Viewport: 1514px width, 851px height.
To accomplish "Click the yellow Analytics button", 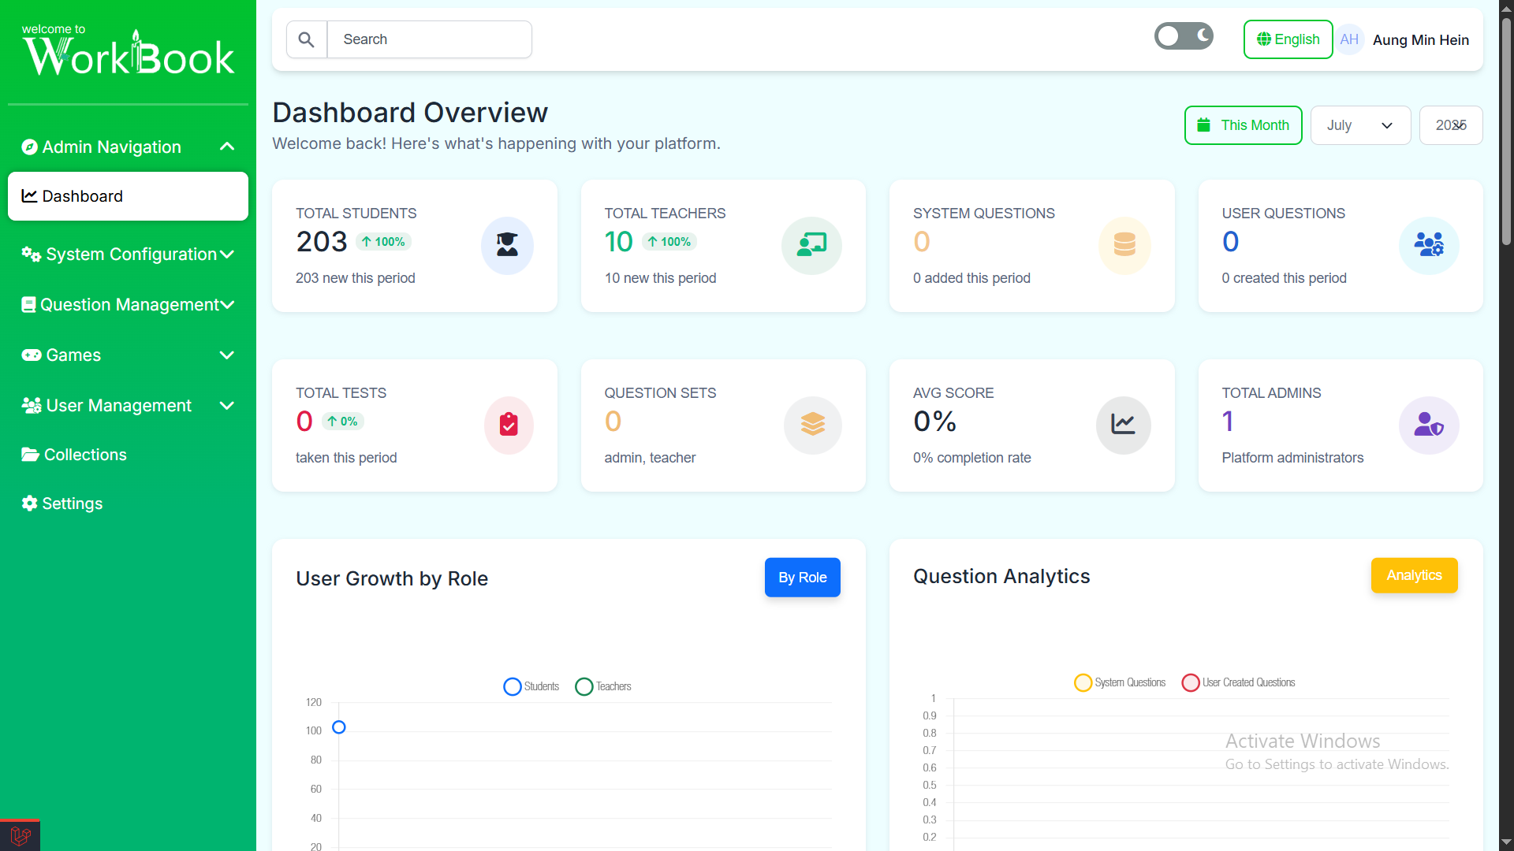I will [1414, 575].
